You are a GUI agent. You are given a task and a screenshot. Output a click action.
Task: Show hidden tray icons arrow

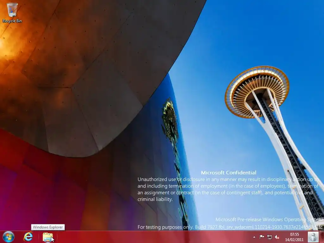254,237
